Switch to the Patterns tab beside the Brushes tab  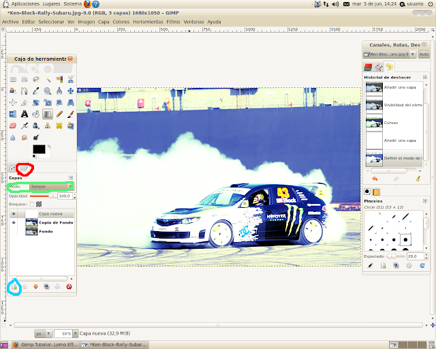pos(376,192)
